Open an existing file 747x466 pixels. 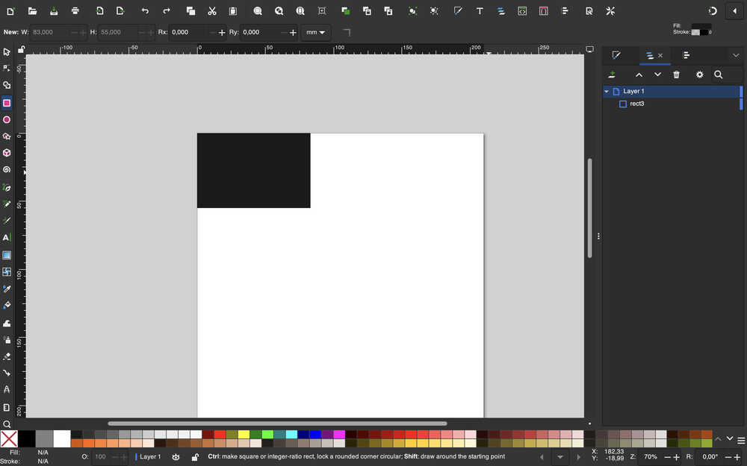click(x=32, y=11)
